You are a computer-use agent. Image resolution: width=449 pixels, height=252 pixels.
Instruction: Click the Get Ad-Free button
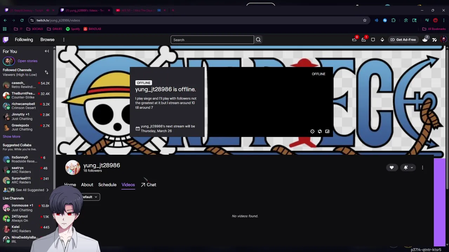tap(403, 40)
